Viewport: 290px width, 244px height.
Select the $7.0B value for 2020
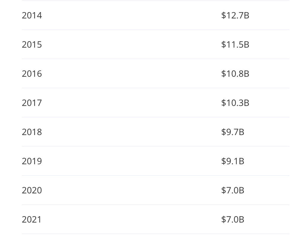[x=232, y=190]
